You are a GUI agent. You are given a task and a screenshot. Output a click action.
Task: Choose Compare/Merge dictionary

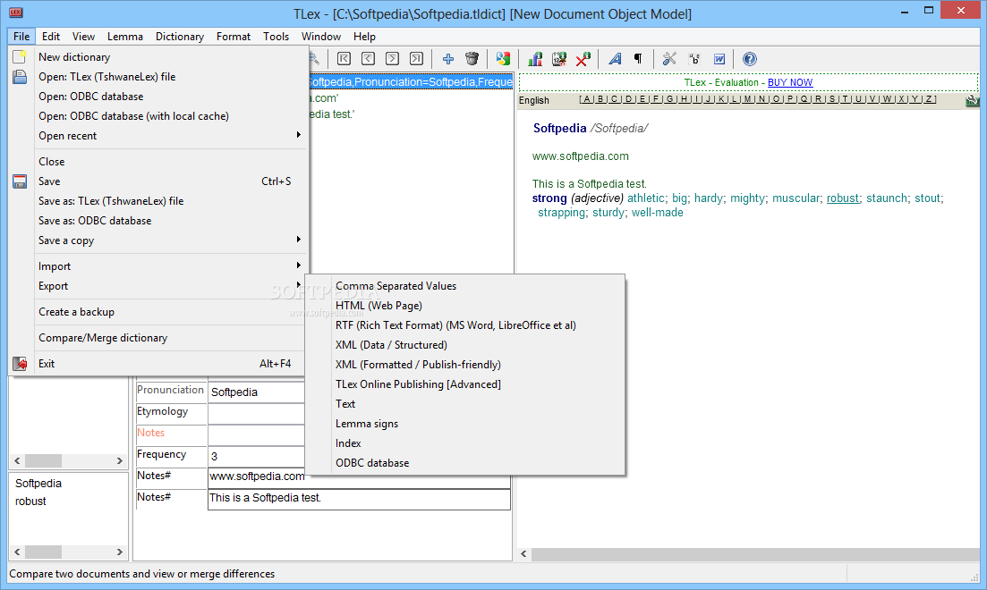pyautogui.click(x=158, y=338)
